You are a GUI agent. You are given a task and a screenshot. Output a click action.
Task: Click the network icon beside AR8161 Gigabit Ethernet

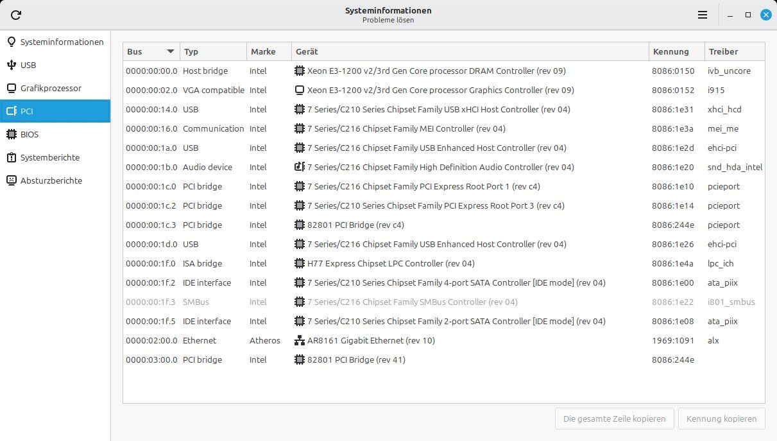pyautogui.click(x=299, y=340)
